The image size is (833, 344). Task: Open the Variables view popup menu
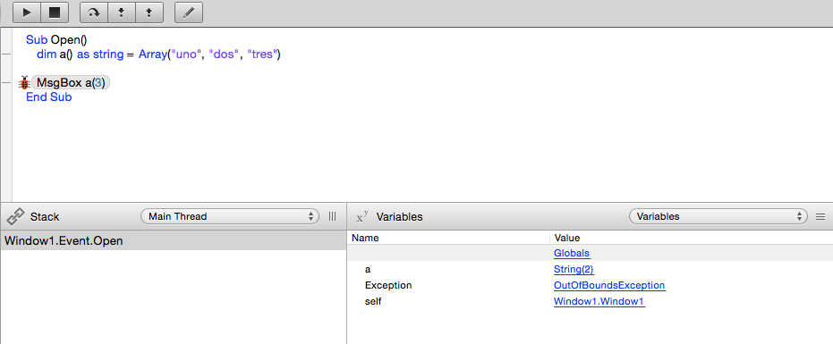click(x=718, y=216)
